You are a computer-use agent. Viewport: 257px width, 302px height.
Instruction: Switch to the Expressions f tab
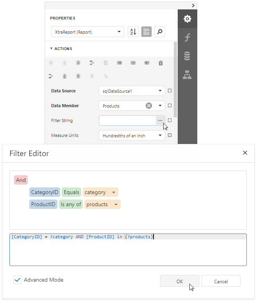click(187, 38)
